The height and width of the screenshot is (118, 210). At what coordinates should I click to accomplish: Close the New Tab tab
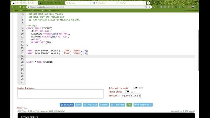[x=144, y=3]
